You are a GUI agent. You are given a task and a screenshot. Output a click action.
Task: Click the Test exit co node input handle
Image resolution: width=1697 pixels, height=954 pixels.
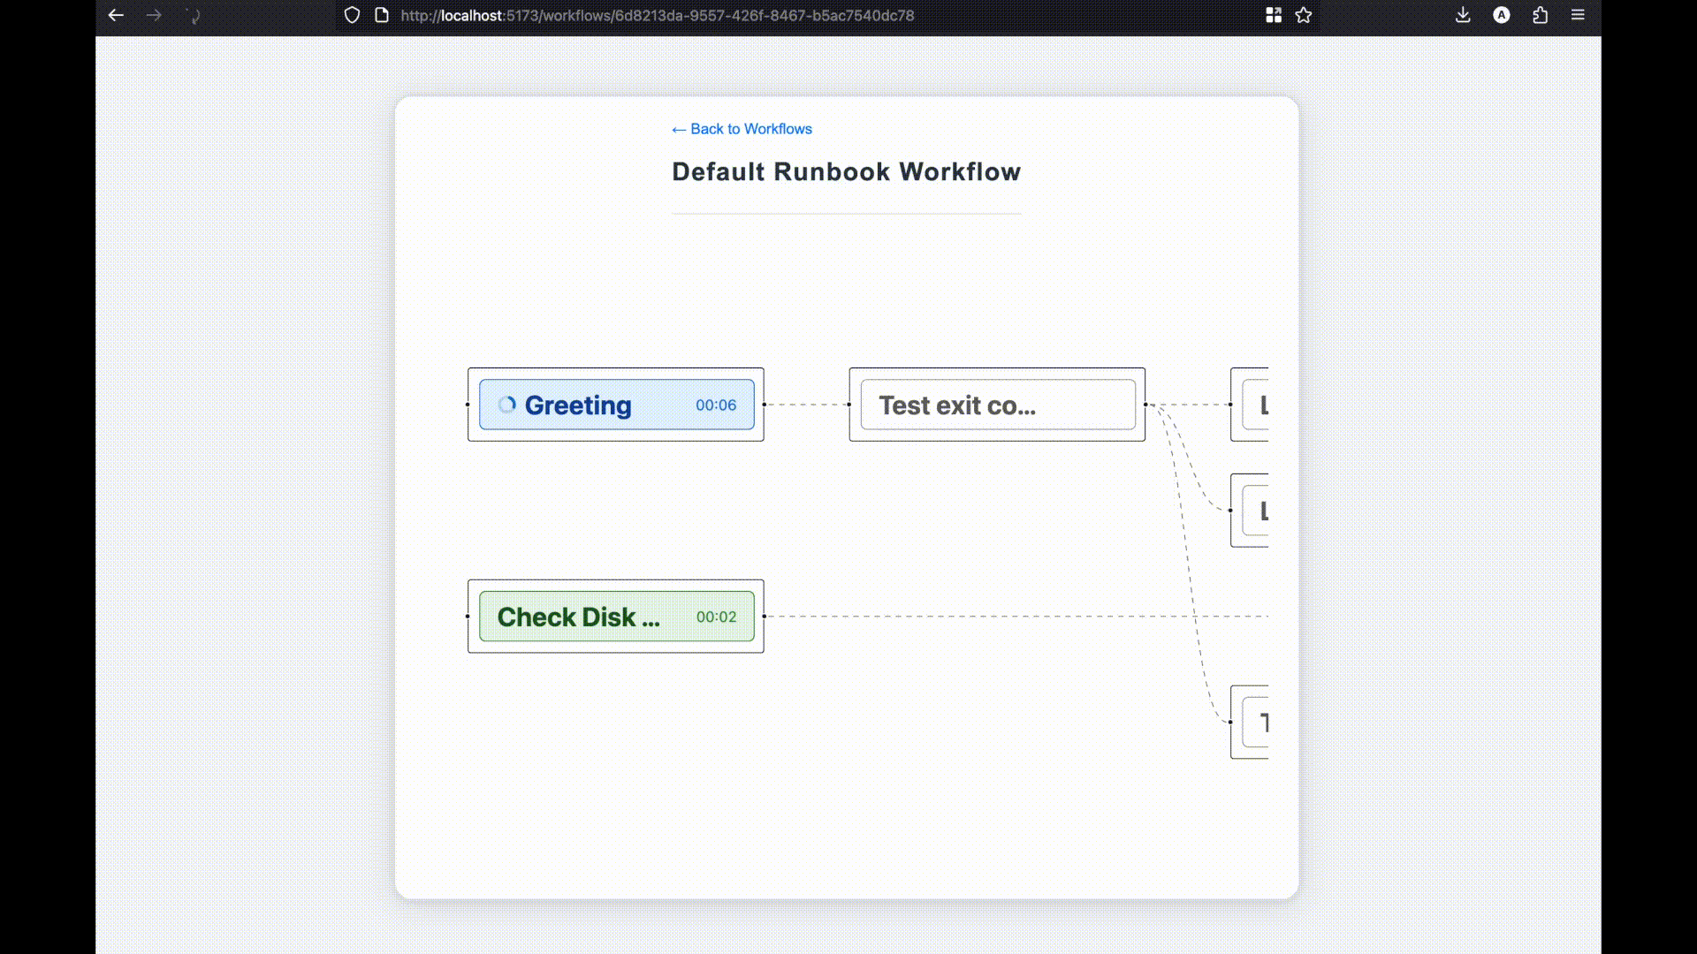click(x=849, y=405)
